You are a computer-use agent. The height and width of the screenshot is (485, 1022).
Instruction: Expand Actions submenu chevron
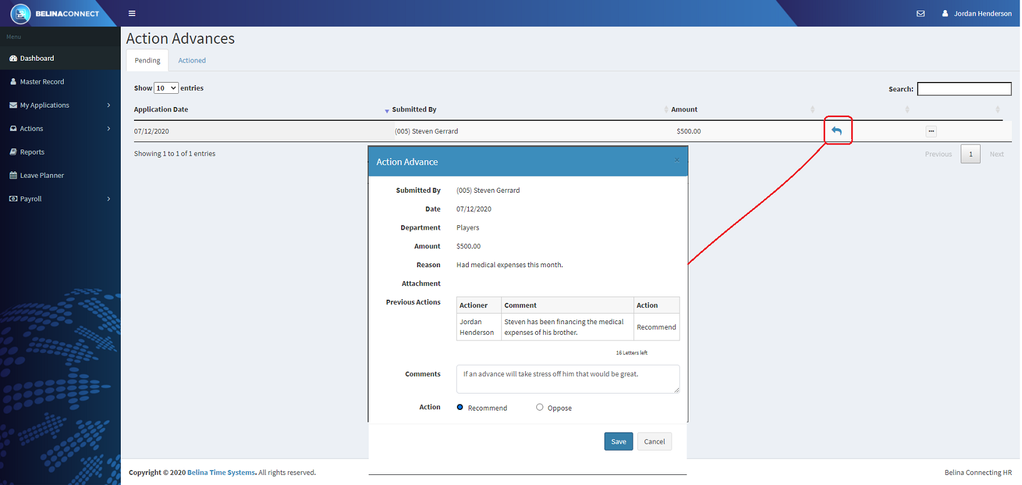click(109, 128)
